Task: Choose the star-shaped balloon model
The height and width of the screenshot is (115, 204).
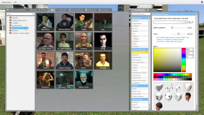Action: [x=178, y=87]
